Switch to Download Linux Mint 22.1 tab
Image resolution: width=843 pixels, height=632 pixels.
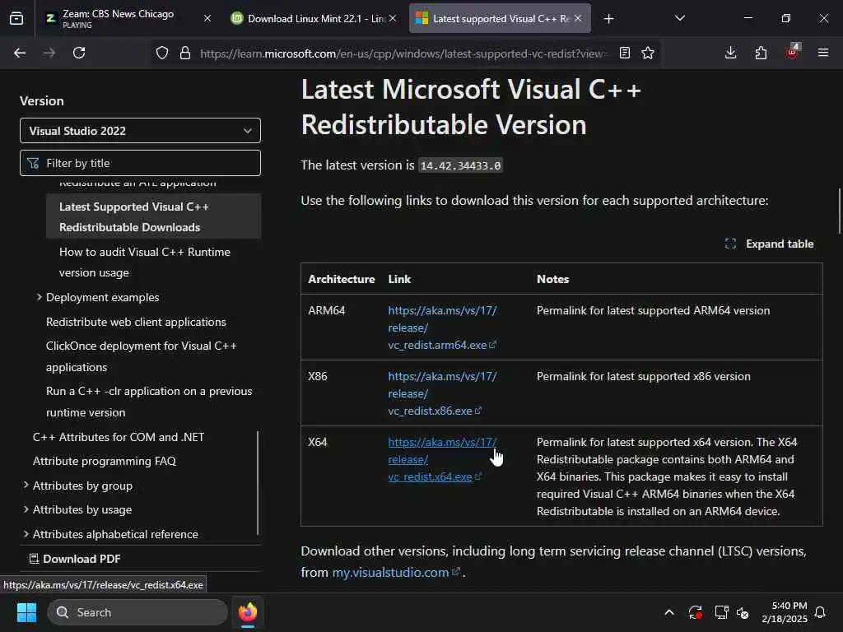pos(315,18)
